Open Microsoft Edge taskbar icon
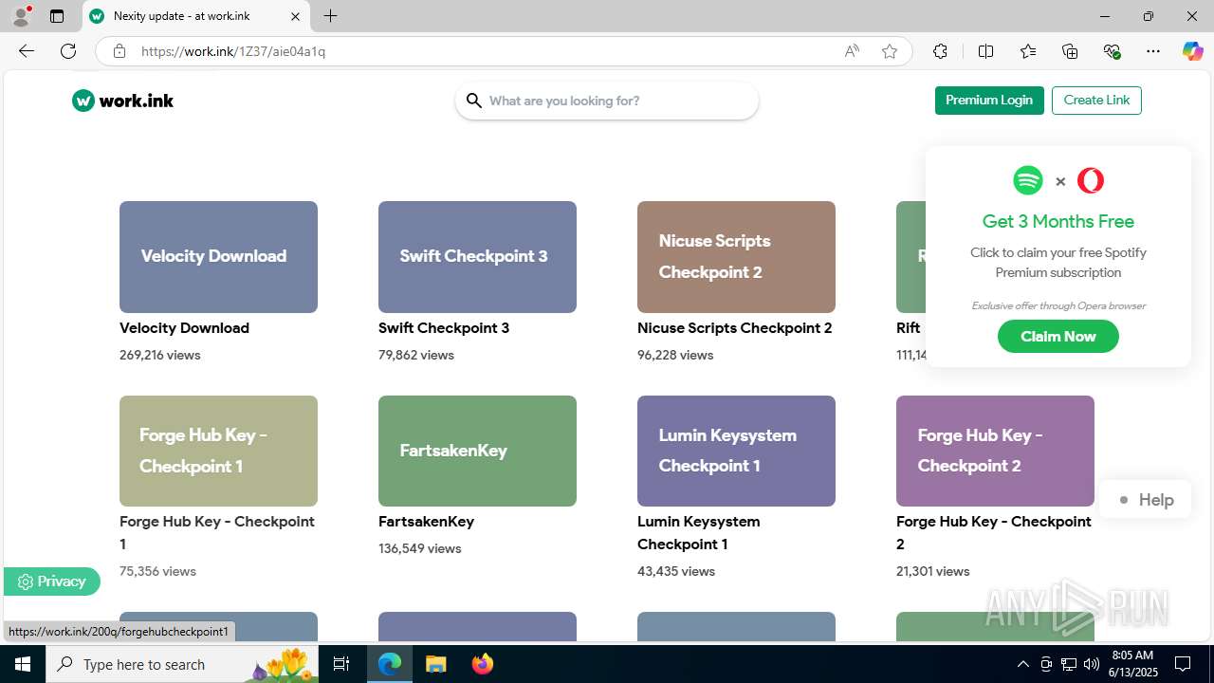The width and height of the screenshot is (1214, 683). [x=390, y=664]
